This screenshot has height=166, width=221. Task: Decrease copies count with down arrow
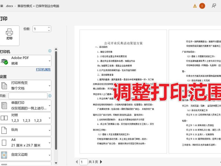(x=49, y=30)
